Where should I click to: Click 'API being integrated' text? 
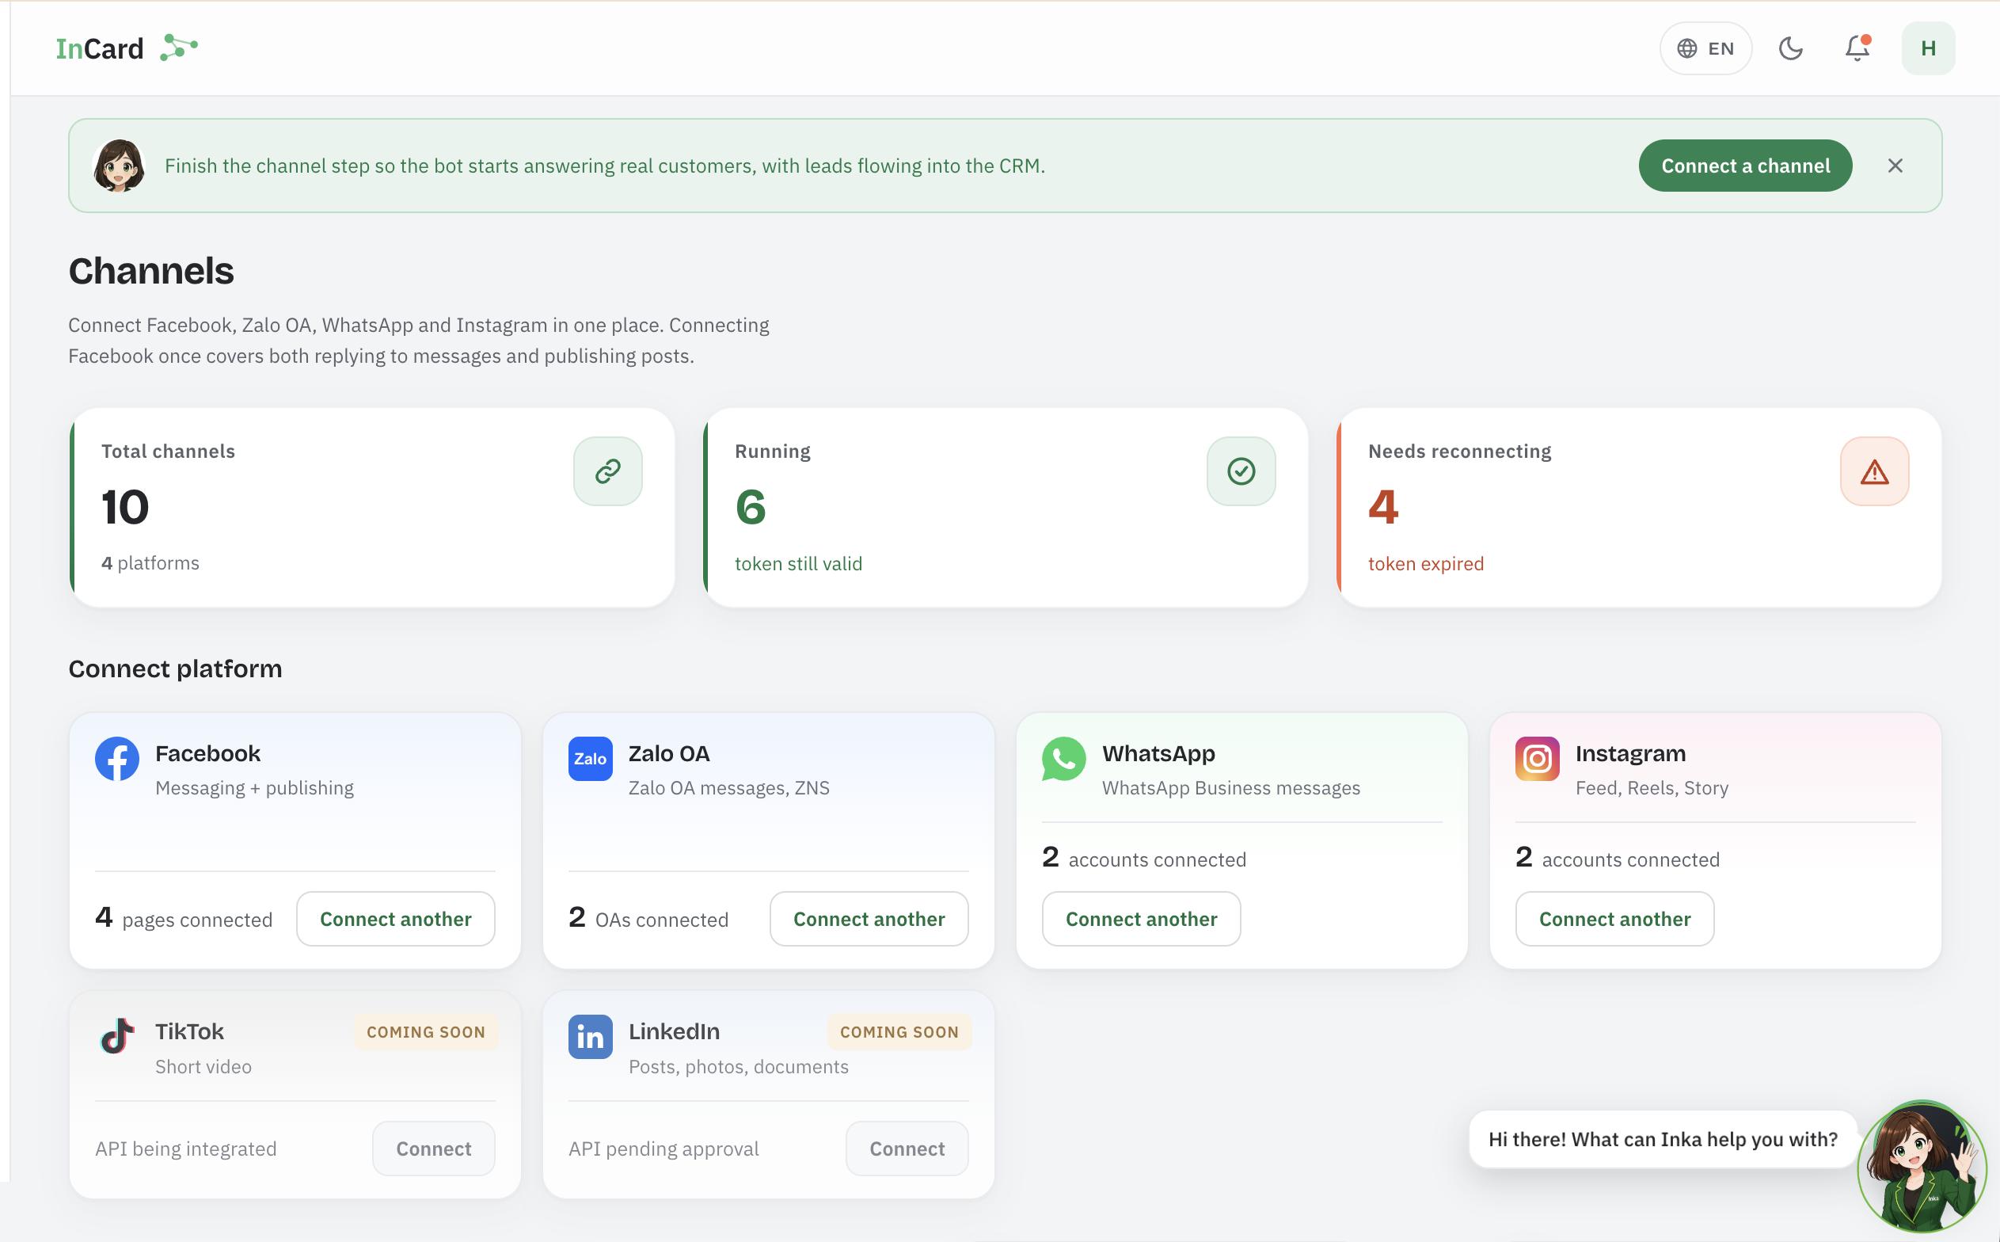(185, 1149)
